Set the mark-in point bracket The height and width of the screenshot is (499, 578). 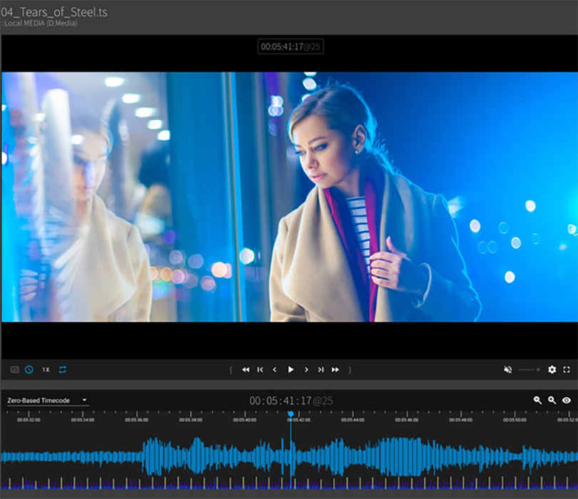click(230, 369)
